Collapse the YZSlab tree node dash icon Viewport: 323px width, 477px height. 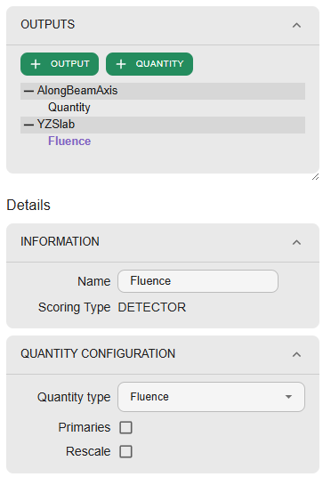pos(28,125)
